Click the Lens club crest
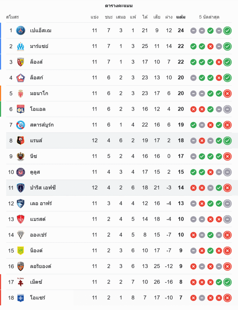The width and height of the screenshot is (238, 310). click(x=20, y=62)
